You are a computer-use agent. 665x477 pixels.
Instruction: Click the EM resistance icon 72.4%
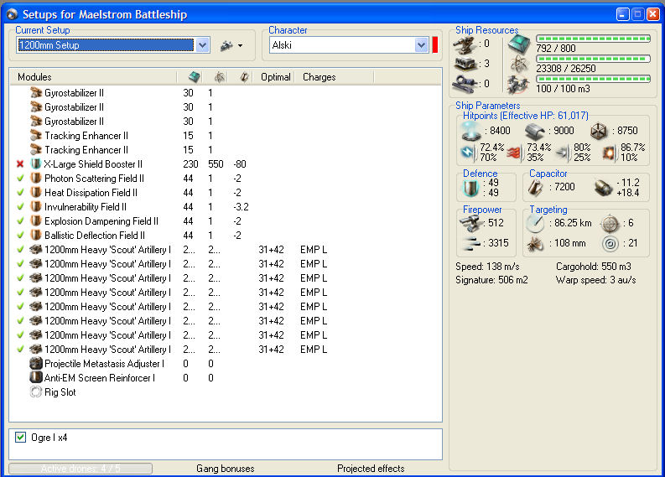(468, 153)
